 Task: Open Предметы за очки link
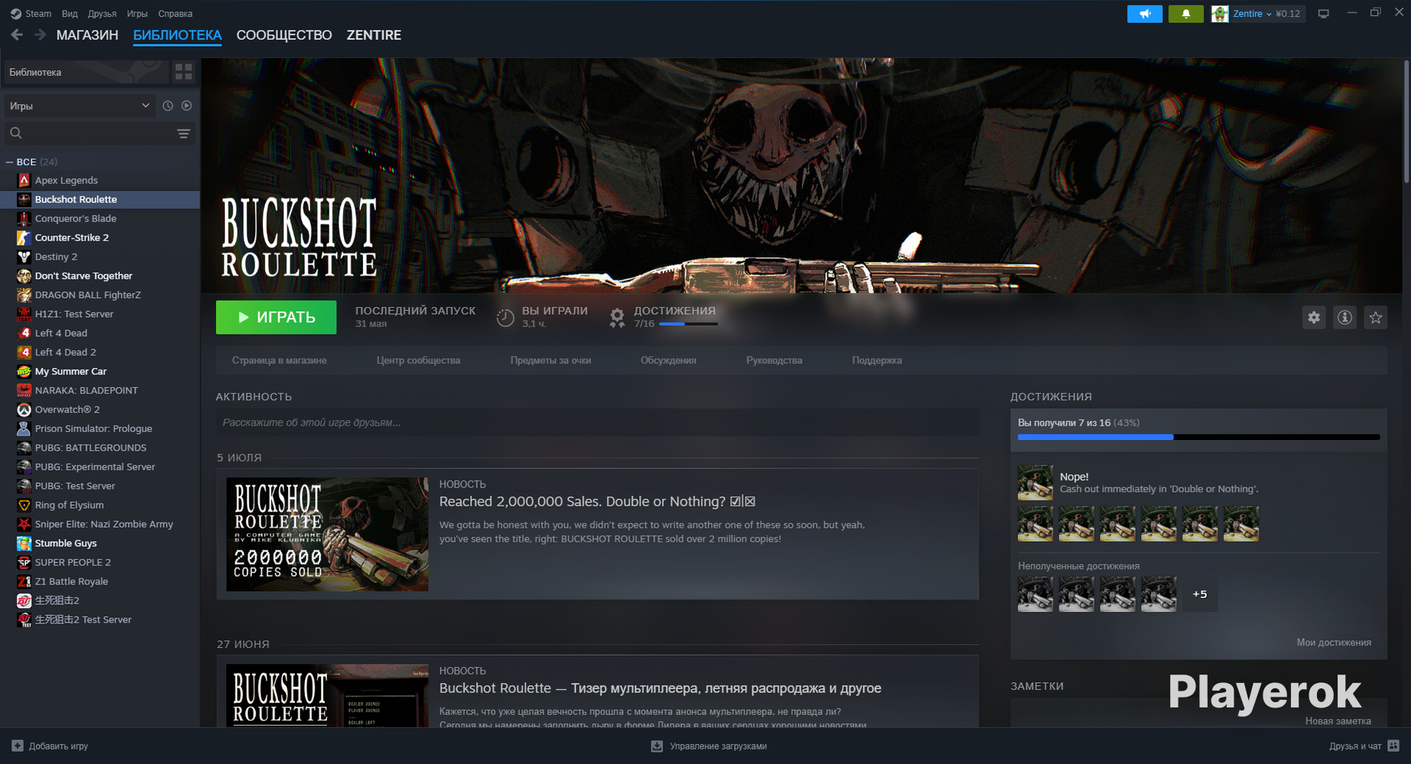[550, 361]
